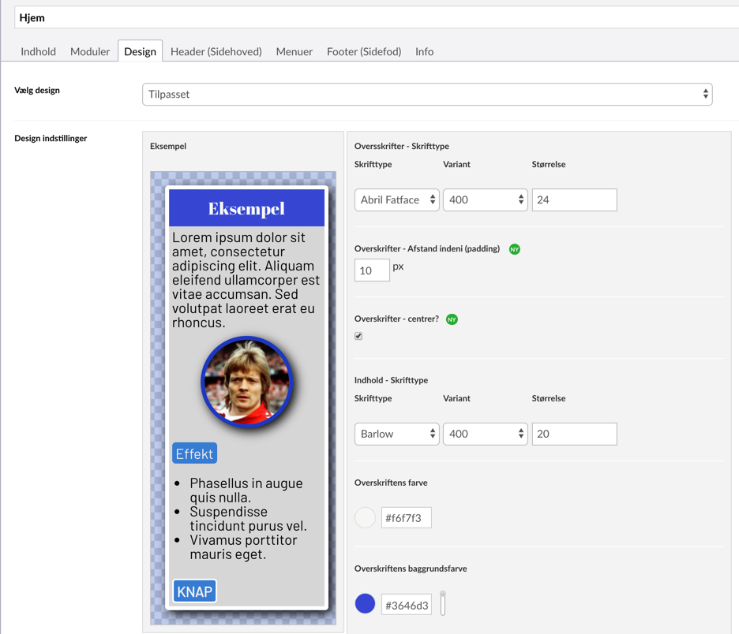Click the 'Vivamus porttitor mauris eget.' bullet
This screenshot has height=634, width=739.
click(x=243, y=547)
